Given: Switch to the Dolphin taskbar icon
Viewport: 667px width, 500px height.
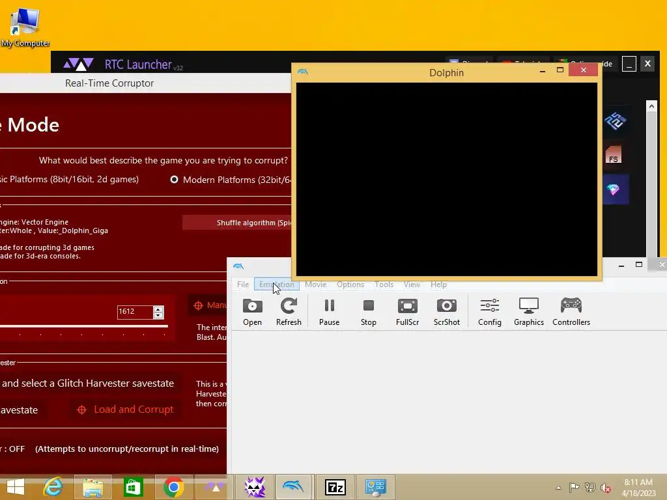Looking at the screenshot, I should tap(294, 487).
